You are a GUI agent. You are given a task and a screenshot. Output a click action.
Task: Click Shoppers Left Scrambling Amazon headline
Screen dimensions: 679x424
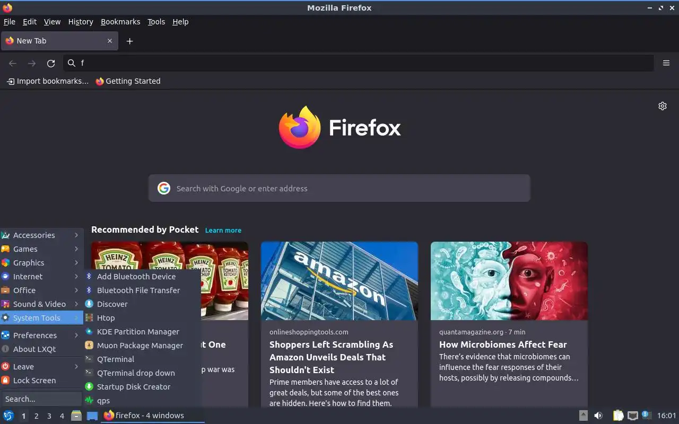332,357
